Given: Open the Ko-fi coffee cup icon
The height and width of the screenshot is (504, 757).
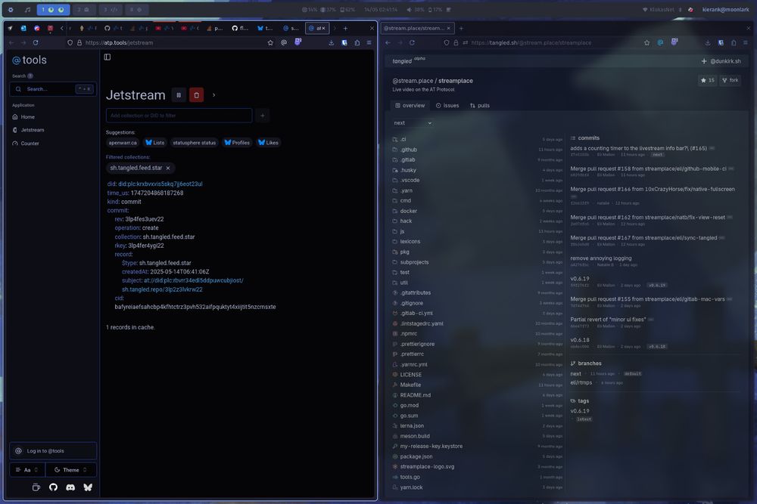Looking at the screenshot, I should pos(36,487).
